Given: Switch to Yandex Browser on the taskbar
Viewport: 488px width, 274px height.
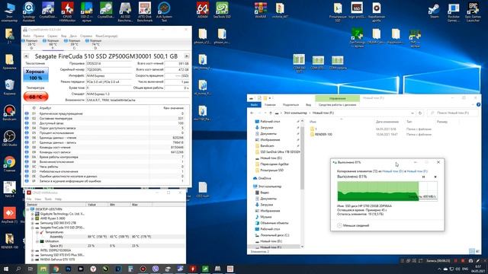Looking at the screenshot, I should [93, 269].
